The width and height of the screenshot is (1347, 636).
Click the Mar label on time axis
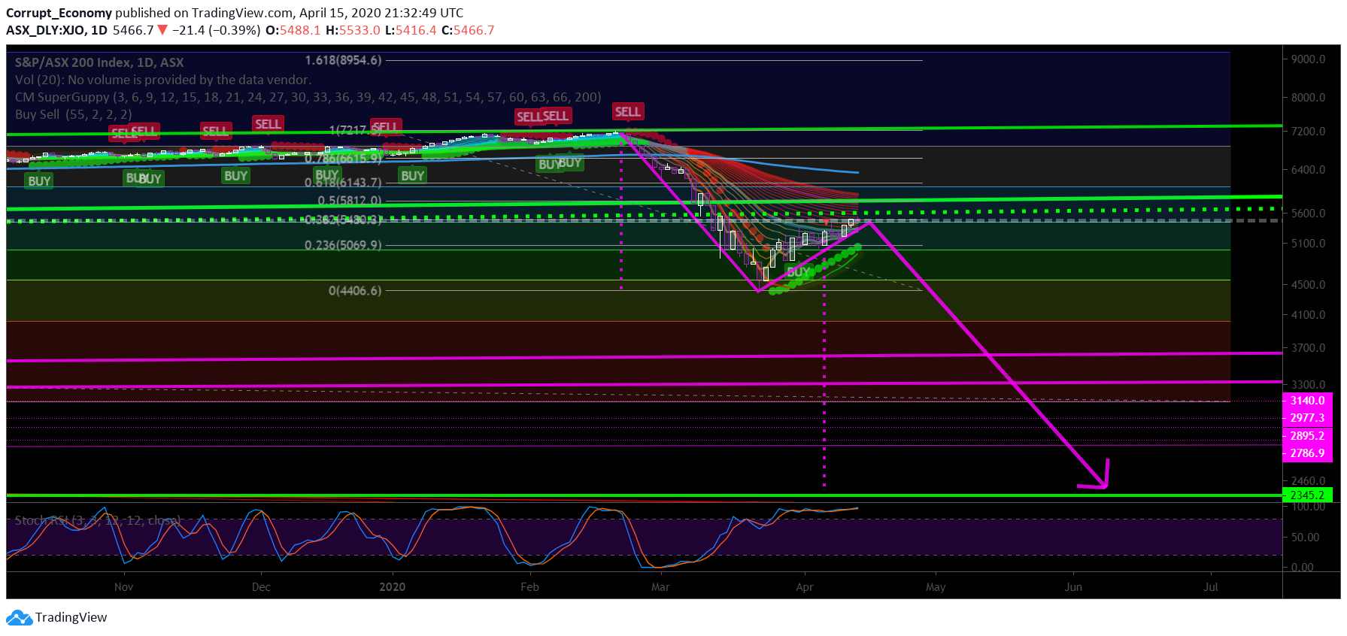[660, 587]
